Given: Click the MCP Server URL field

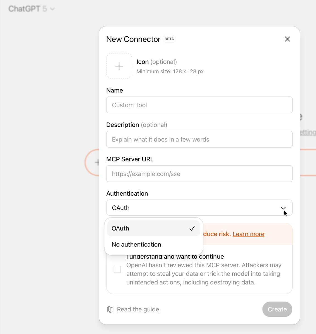Looking at the screenshot, I should [x=199, y=174].
